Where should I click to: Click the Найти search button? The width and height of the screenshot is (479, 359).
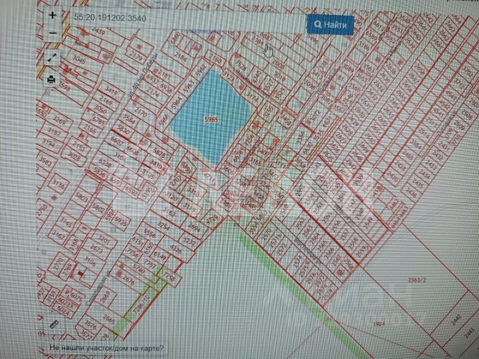tap(331, 25)
